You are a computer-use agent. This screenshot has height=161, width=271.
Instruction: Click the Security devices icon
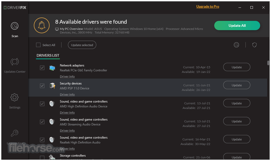52,86
